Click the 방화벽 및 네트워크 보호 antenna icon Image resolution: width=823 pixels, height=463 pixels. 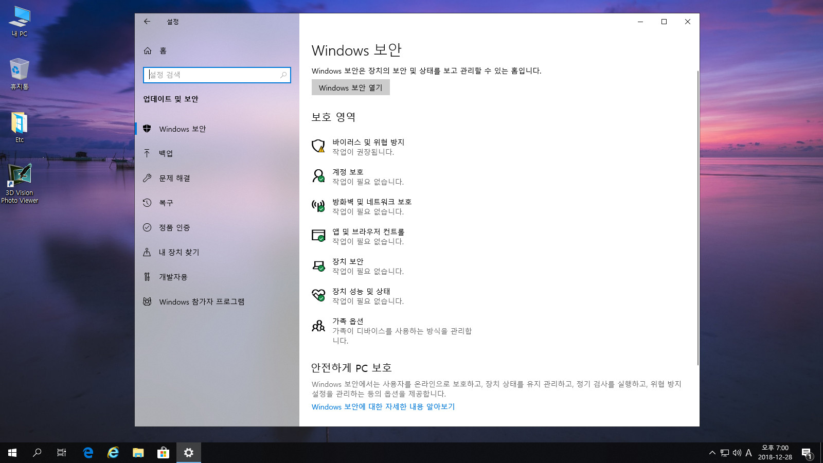318,206
